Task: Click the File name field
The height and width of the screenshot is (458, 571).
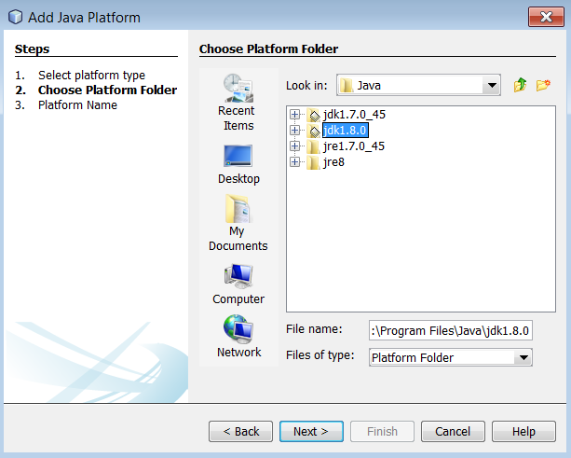Action: 450,330
